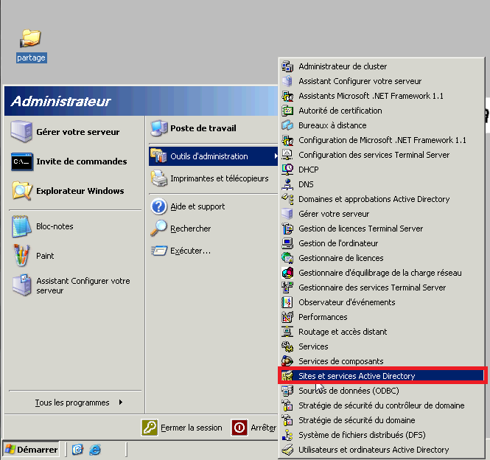The height and width of the screenshot is (460, 490).
Task: Open Routage et accès distant
Action: [382, 332]
